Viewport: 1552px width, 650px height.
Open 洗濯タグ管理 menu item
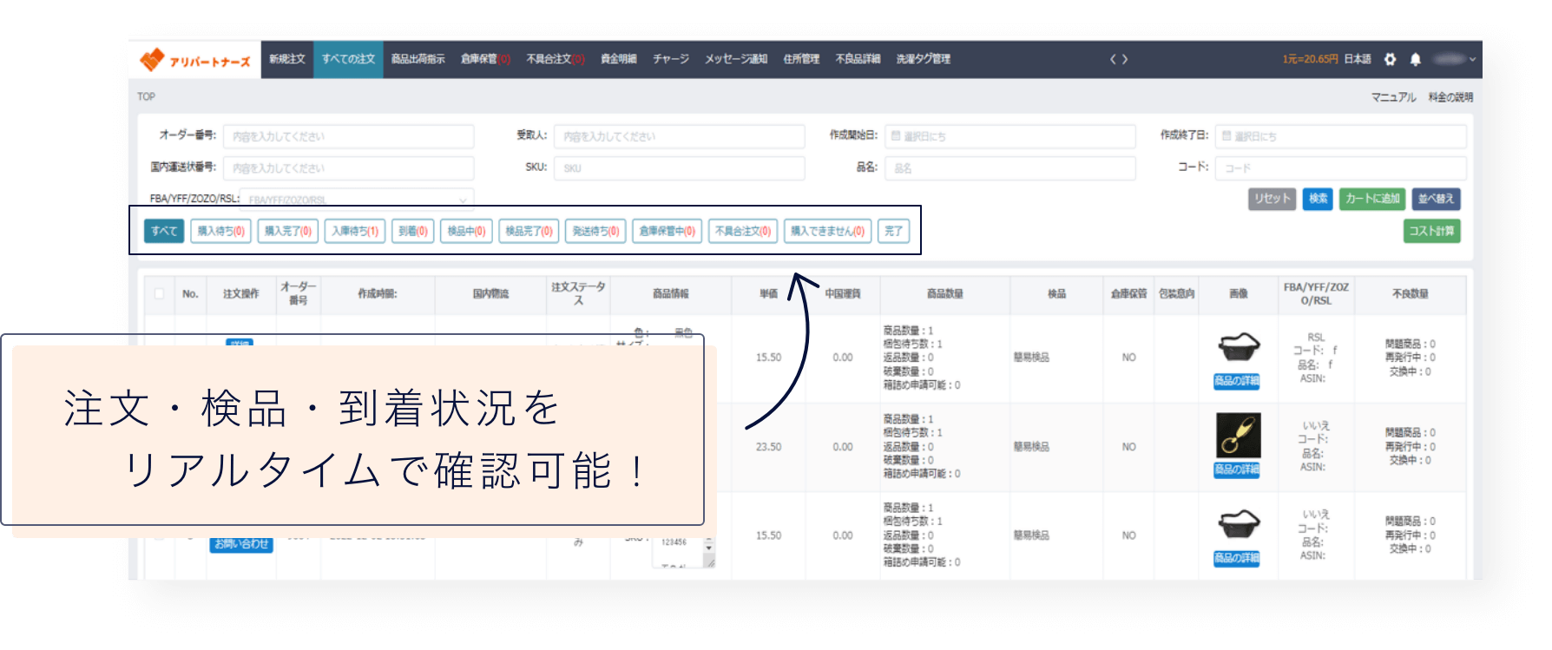(x=924, y=59)
